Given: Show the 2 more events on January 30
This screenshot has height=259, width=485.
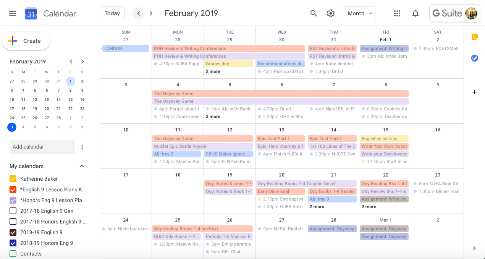Looking at the screenshot, I should coord(213,71).
